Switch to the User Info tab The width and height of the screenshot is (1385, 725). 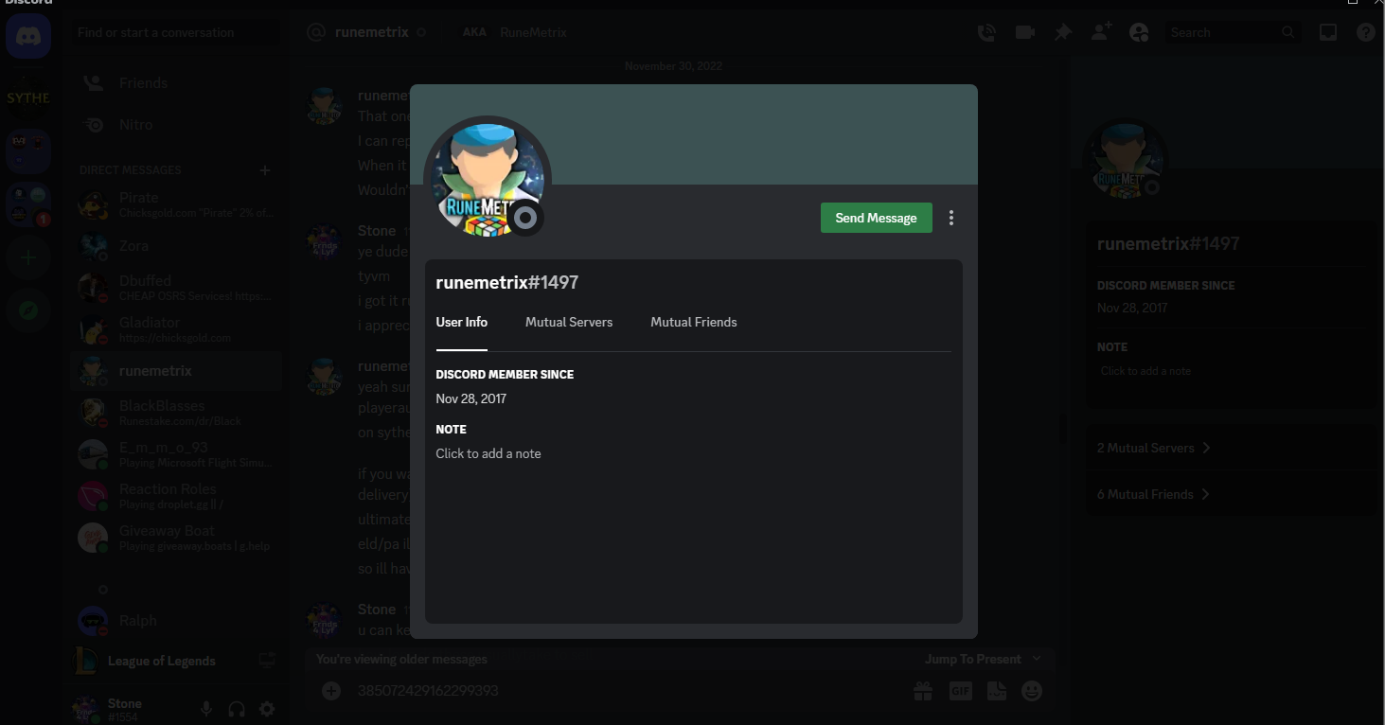(x=462, y=322)
